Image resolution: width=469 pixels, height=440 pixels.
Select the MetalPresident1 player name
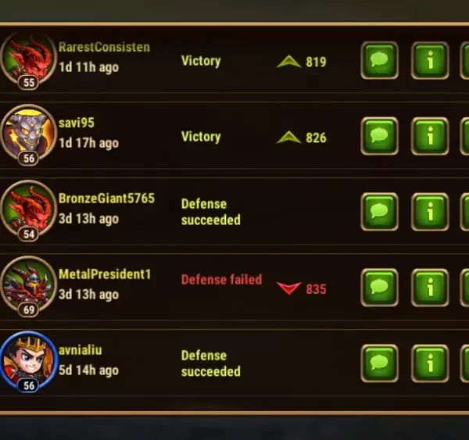pos(105,274)
